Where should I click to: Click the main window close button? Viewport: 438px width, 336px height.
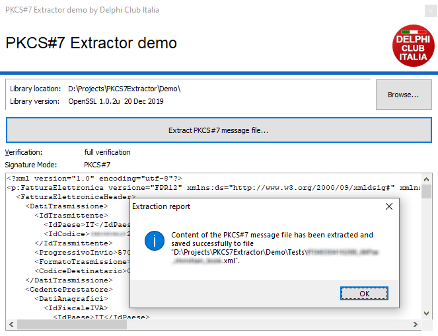(x=431, y=11)
